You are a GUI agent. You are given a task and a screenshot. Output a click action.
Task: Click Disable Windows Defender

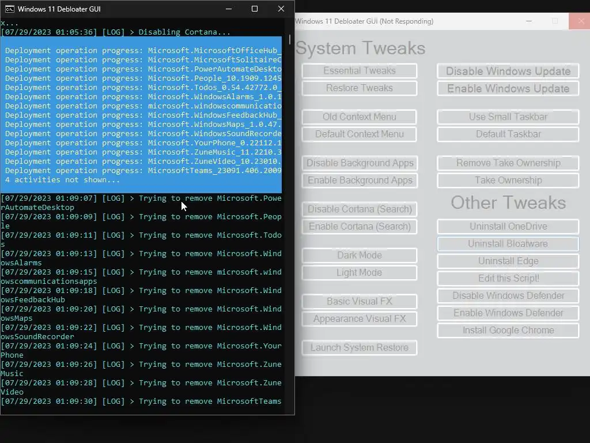point(508,296)
